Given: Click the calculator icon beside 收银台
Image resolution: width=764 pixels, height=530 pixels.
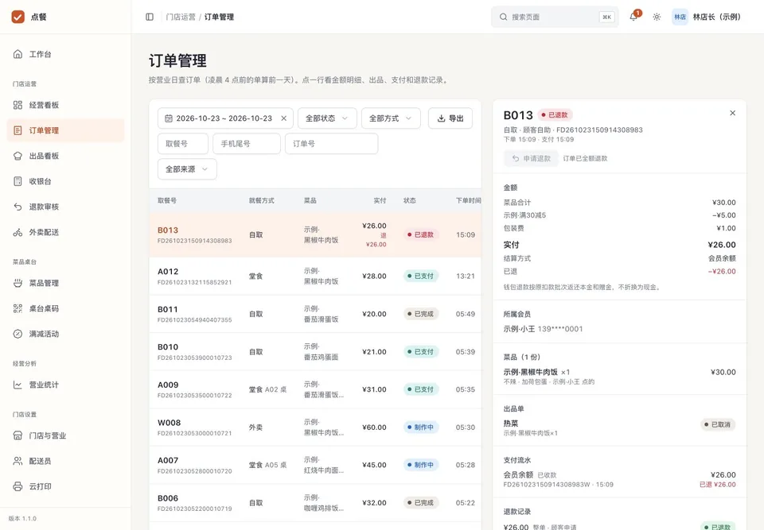Looking at the screenshot, I should point(18,181).
